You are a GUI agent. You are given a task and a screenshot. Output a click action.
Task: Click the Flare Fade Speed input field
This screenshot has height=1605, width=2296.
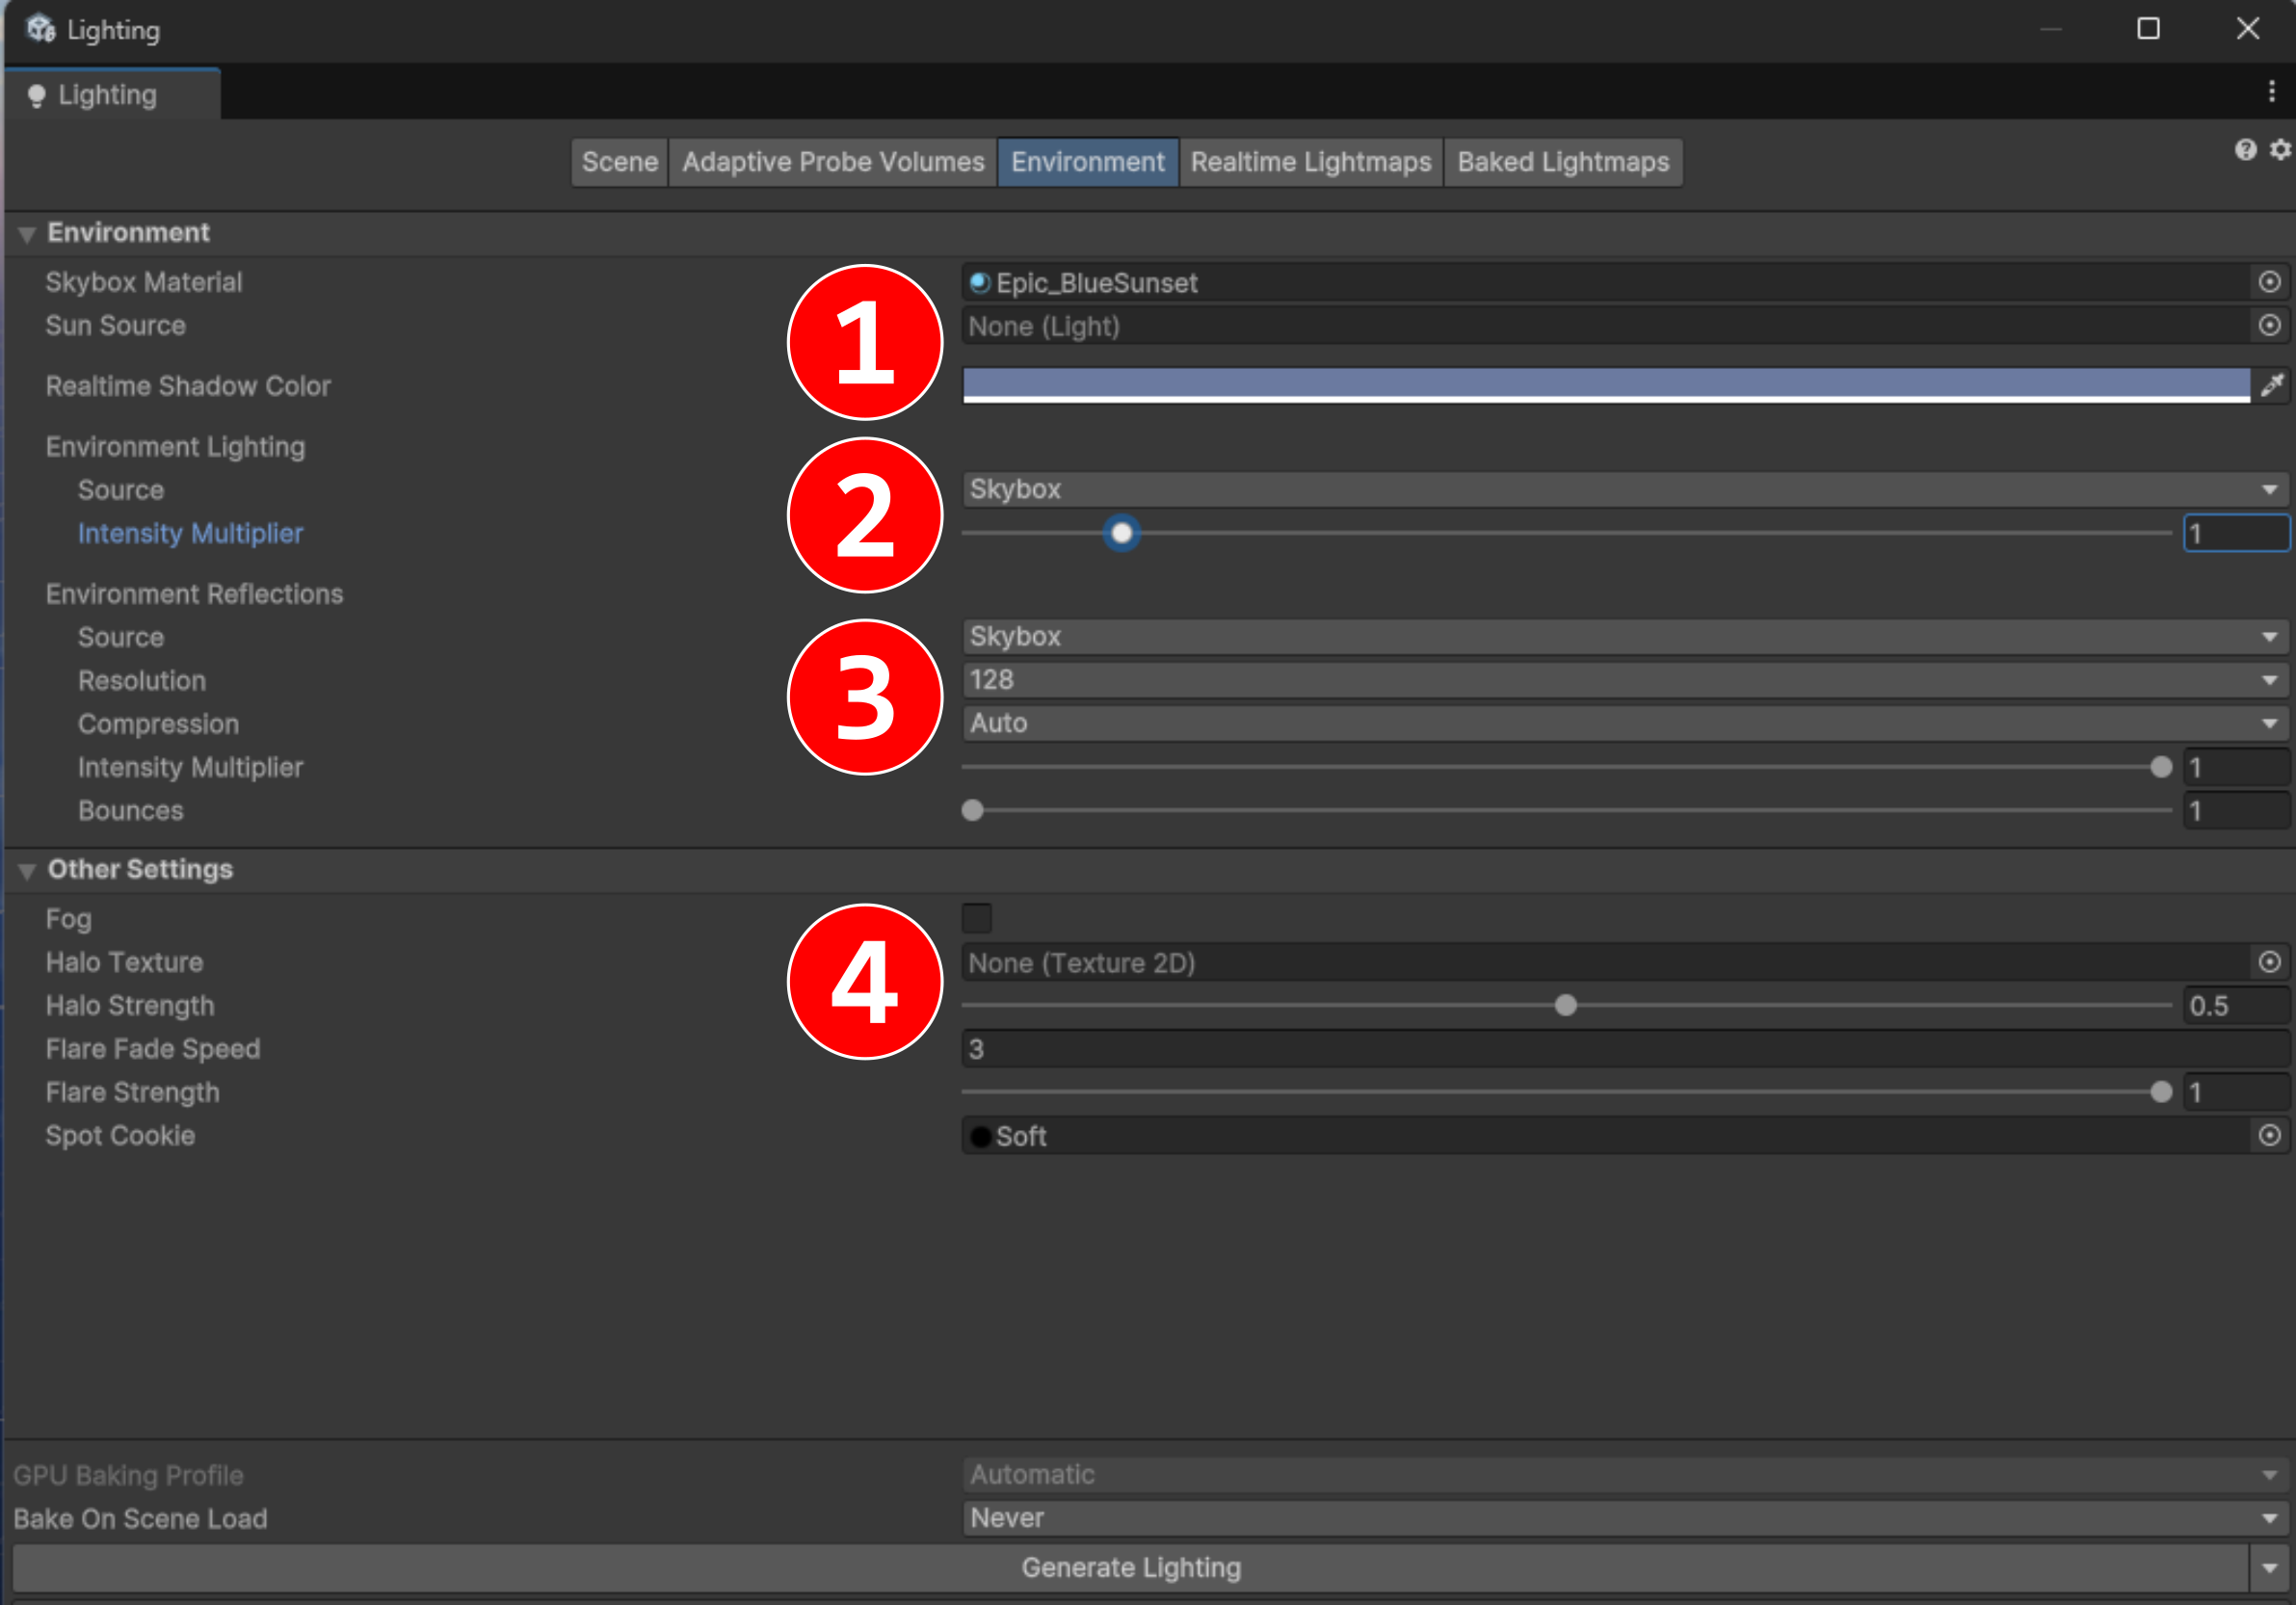pos(1624,1049)
